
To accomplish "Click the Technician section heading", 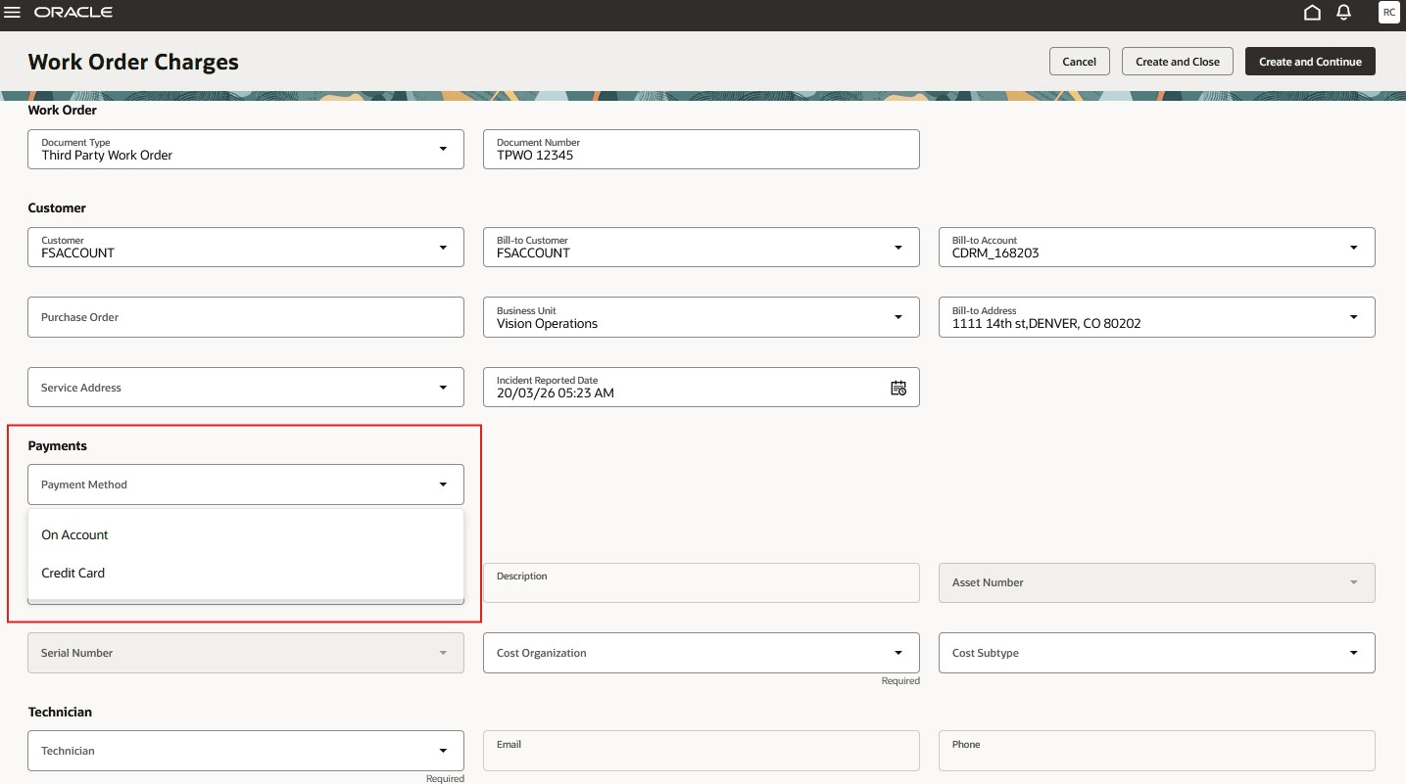I will pos(60,712).
